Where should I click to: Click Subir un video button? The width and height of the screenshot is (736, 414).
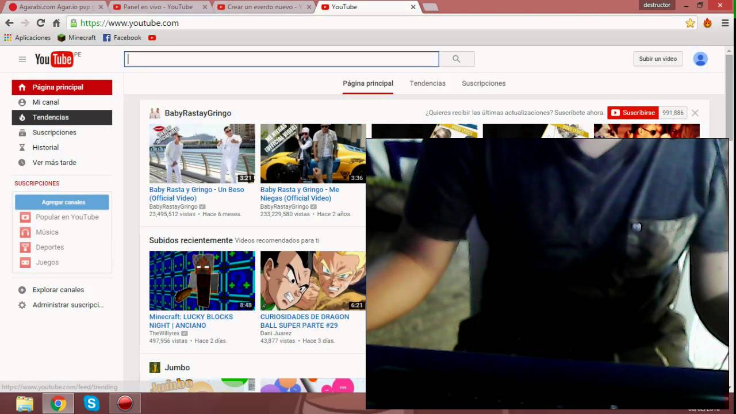[x=658, y=59]
